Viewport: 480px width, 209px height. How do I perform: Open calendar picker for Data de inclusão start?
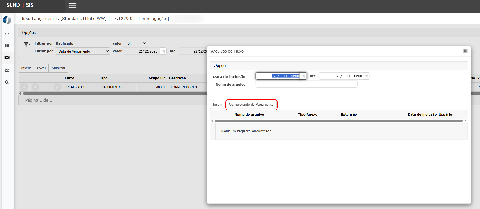303,76
